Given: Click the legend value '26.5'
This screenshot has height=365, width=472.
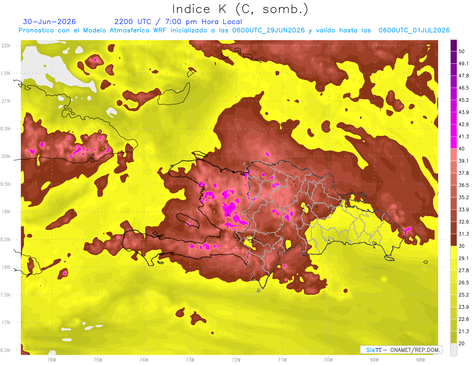Looking at the screenshot, I should 463,283.
